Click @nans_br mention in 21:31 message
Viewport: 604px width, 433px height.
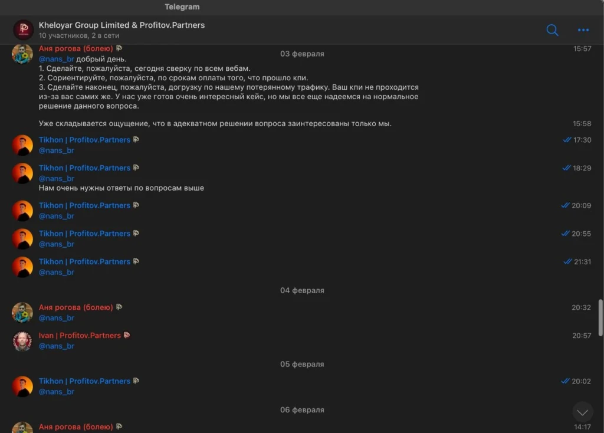pyautogui.click(x=56, y=272)
